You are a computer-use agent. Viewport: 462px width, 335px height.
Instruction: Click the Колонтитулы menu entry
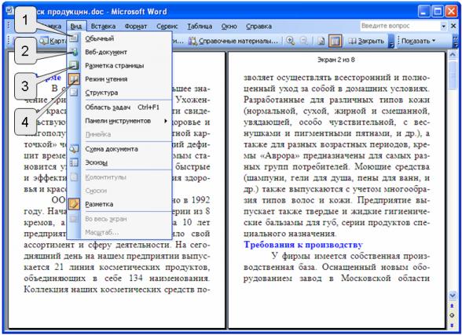[x=119, y=177]
